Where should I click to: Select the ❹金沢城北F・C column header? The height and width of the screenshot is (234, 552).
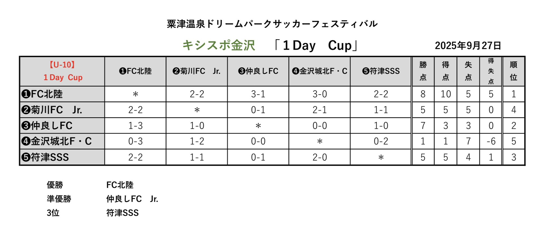point(320,71)
